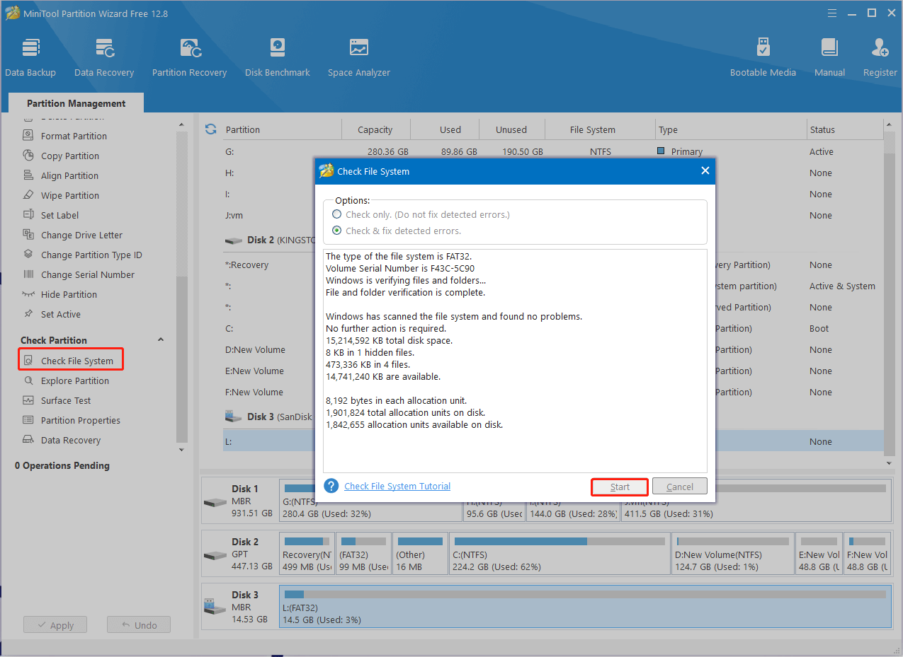This screenshot has width=903, height=657.
Task: Launch Partition Recovery wizard
Action: (x=189, y=58)
